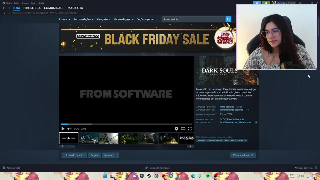Viewport: 320px width, 180px height.
Task: Click the Ignorar button
Action: (108, 155)
